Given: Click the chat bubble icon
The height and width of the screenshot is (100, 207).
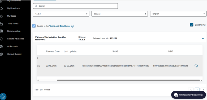Looking at the screenshot, I should click(176, 95).
